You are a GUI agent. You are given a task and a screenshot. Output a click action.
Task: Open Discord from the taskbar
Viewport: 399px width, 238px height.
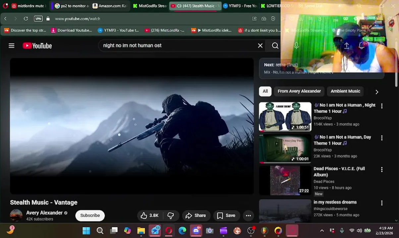[x=196, y=231]
